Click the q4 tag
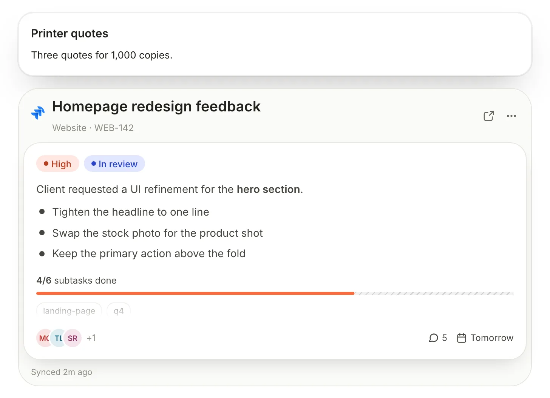 click(119, 310)
